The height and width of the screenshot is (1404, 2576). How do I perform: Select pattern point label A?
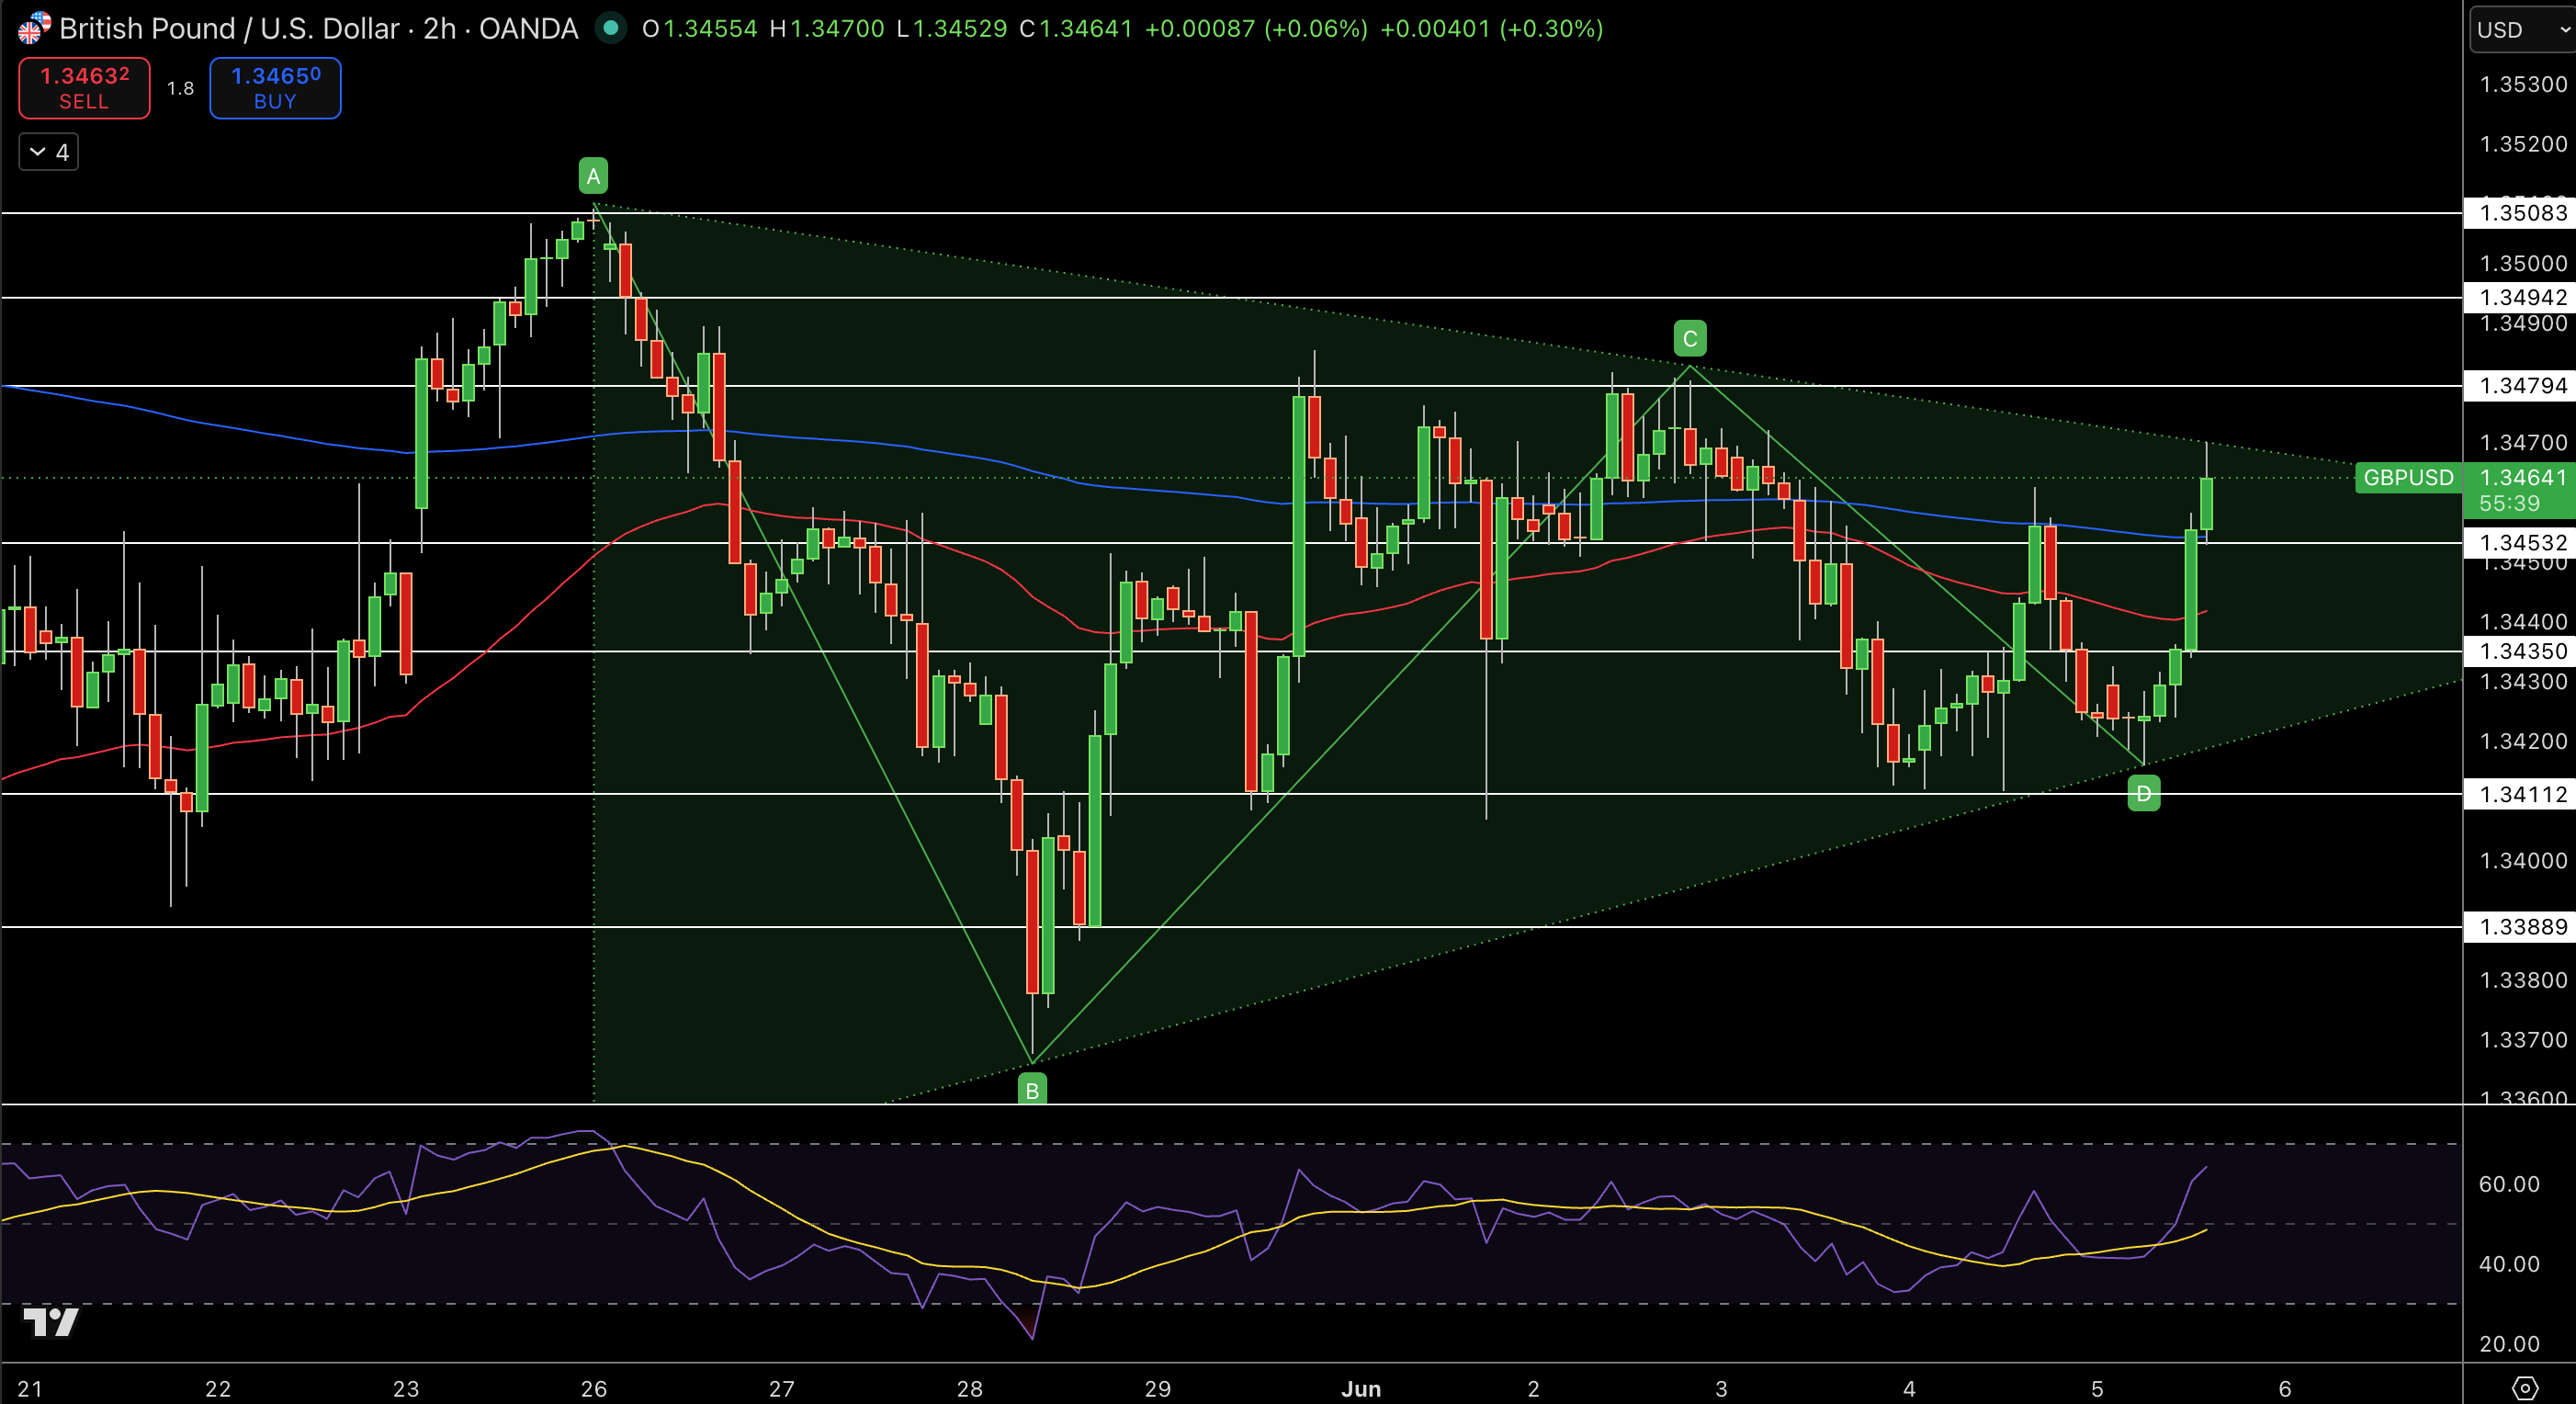coord(593,176)
